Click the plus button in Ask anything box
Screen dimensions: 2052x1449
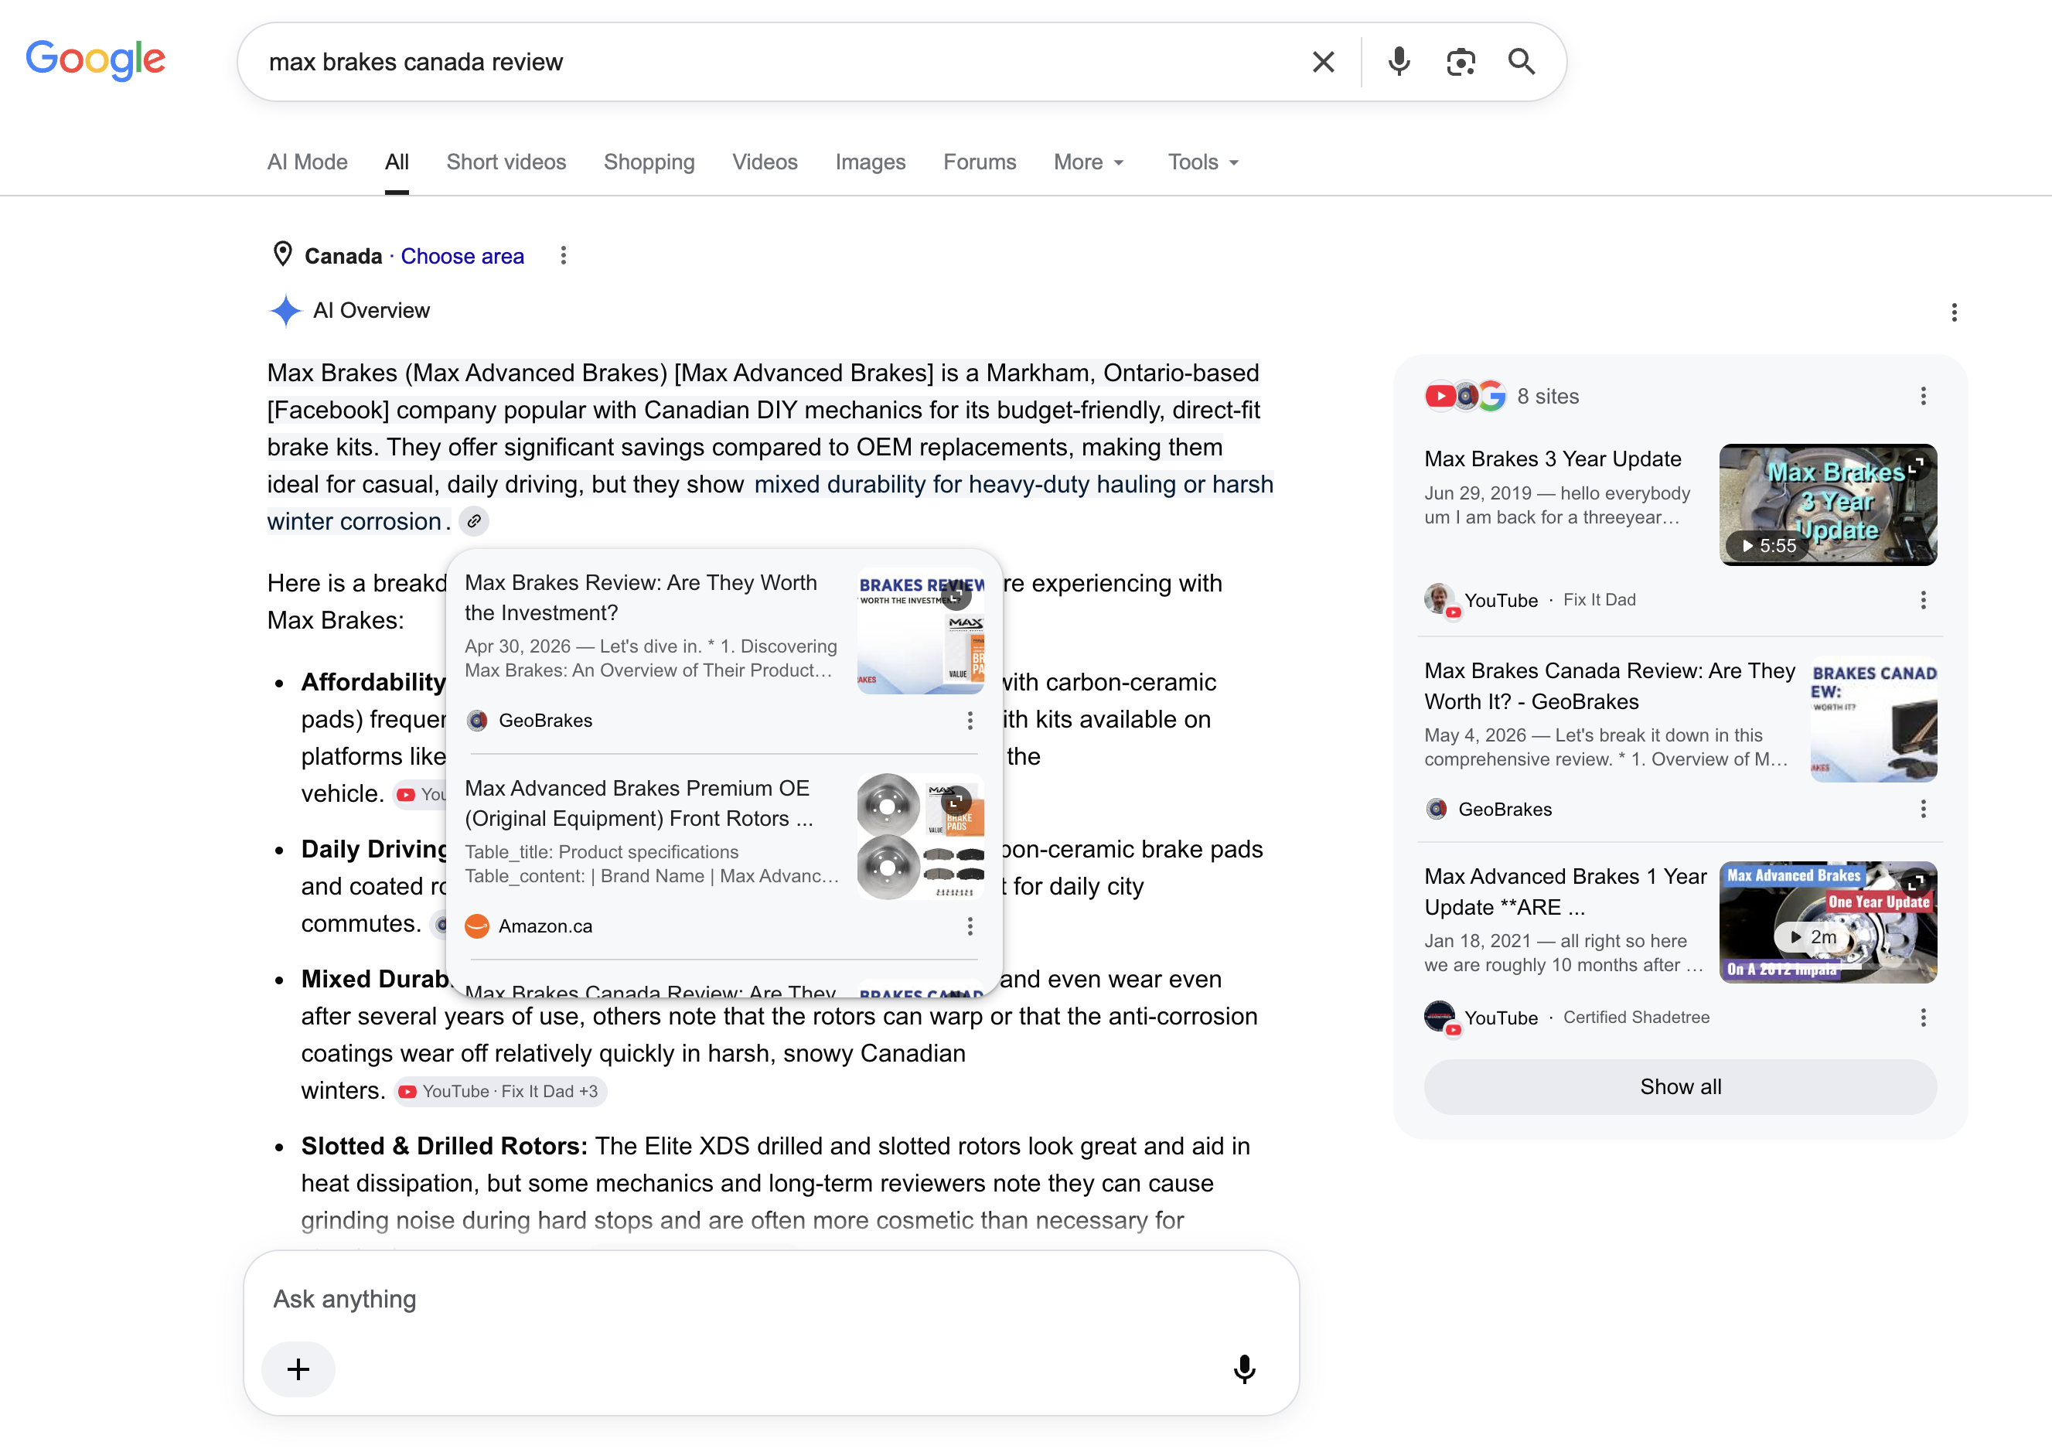(298, 1369)
